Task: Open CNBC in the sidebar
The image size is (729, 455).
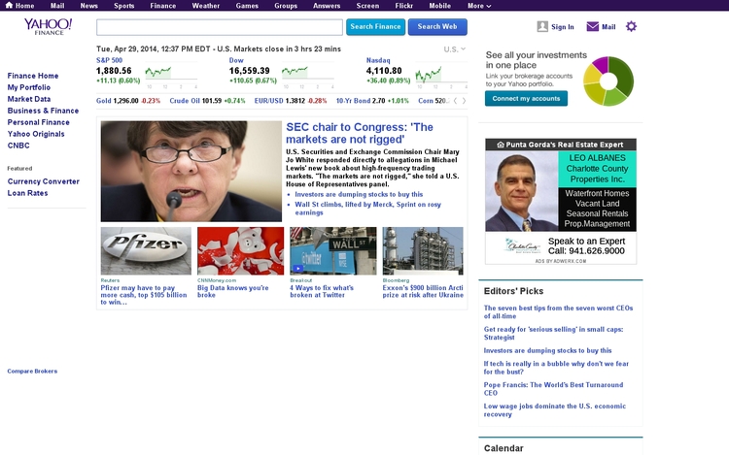Action: (x=18, y=146)
